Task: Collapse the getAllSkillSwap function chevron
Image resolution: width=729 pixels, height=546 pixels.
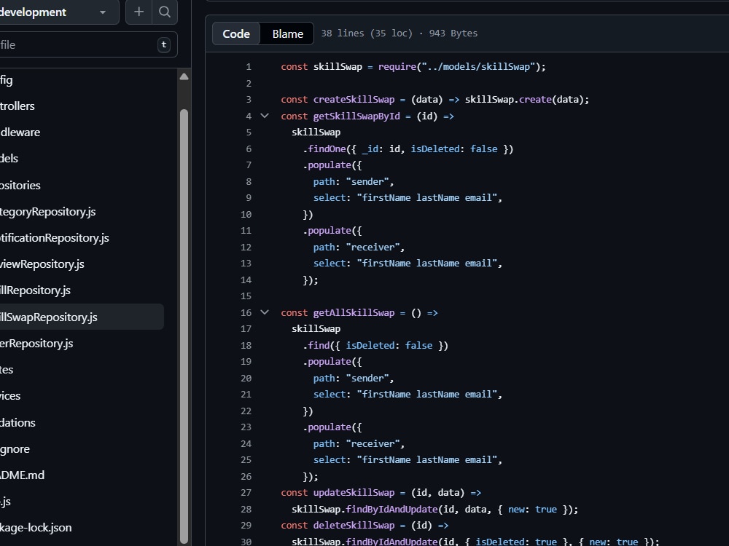Action: click(265, 312)
